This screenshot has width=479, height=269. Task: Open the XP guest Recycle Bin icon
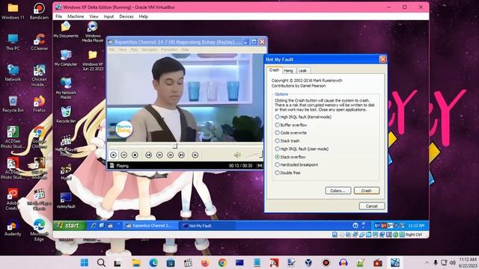pos(66,115)
